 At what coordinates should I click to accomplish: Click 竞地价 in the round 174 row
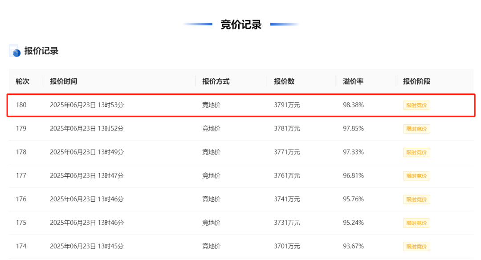point(211,246)
